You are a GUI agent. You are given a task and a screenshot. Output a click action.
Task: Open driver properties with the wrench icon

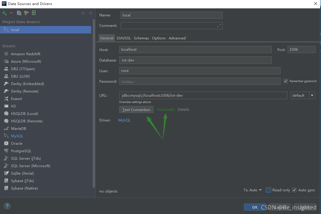pyautogui.click(x=26, y=13)
